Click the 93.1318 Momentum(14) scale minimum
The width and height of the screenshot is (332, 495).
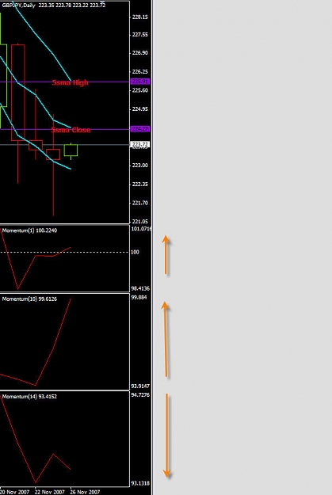(x=140, y=483)
